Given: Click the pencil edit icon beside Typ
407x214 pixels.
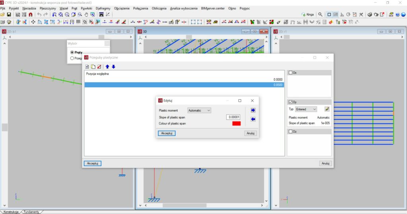Looking at the screenshot, I should 327,109.
